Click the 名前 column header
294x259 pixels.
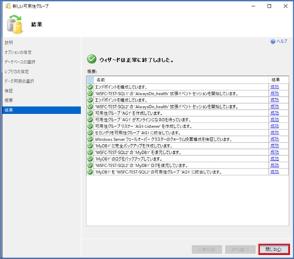click(x=181, y=80)
